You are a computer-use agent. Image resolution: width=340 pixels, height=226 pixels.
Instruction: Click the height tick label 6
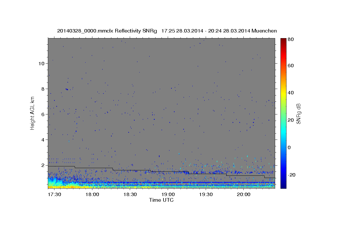(42, 114)
